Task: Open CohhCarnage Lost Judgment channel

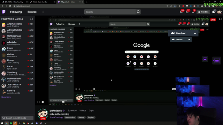Action: coord(17,37)
